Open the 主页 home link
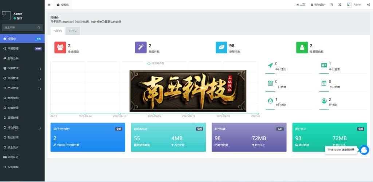 pos(301,4)
